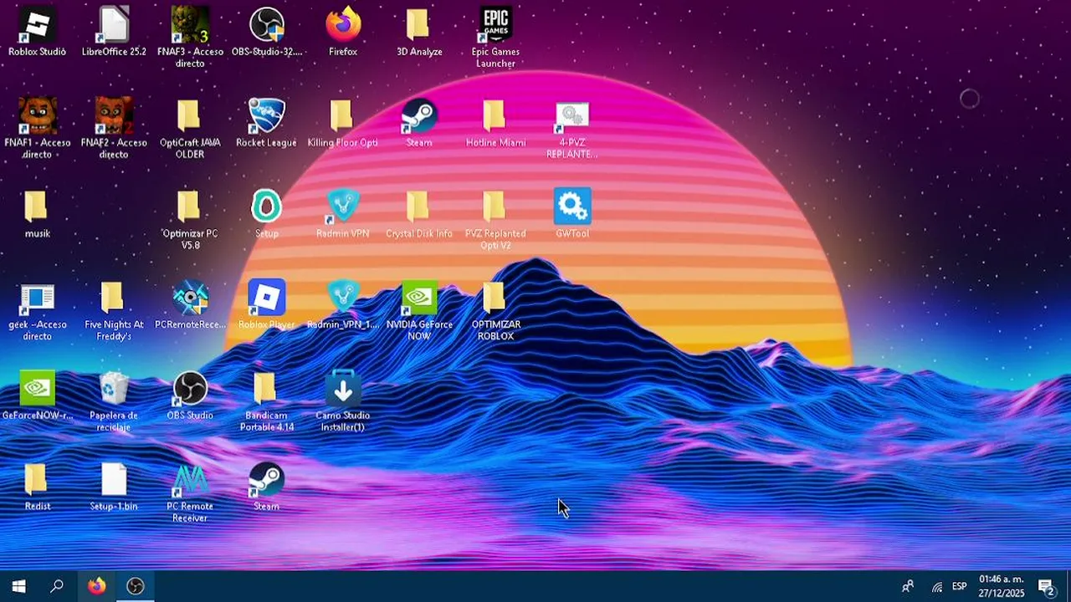Viewport: 1071px width, 602px height.
Task: Open the Roblox Studio desktop shortcut
Action: (x=37, y=26)
